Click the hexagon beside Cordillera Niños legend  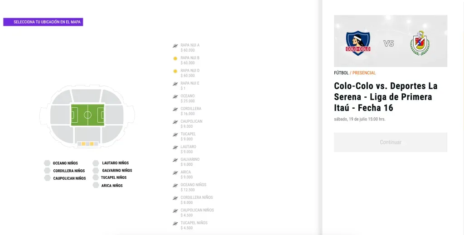pyautogui.click(x=47, y=171)
